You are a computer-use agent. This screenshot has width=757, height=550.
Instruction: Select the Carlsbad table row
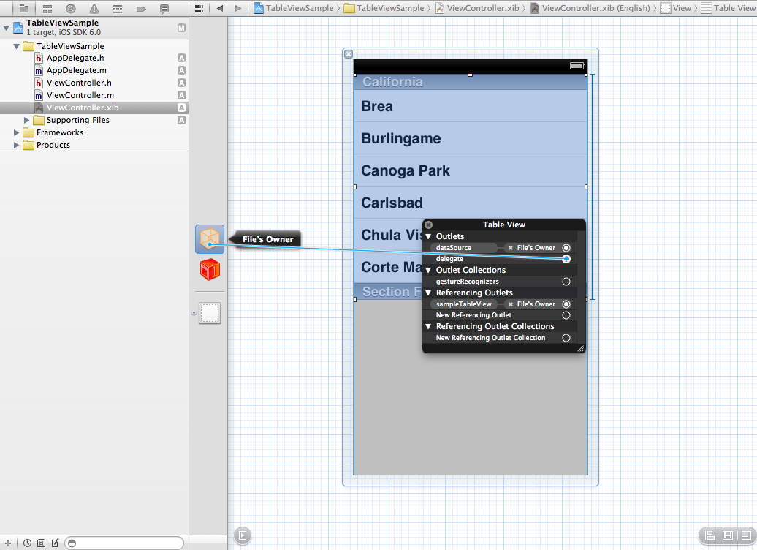tap(471, 203)
